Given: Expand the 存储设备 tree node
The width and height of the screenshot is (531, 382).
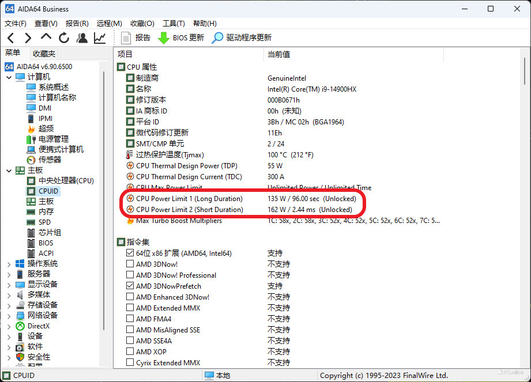Looking at the screenshot, I should coord(9,305).
